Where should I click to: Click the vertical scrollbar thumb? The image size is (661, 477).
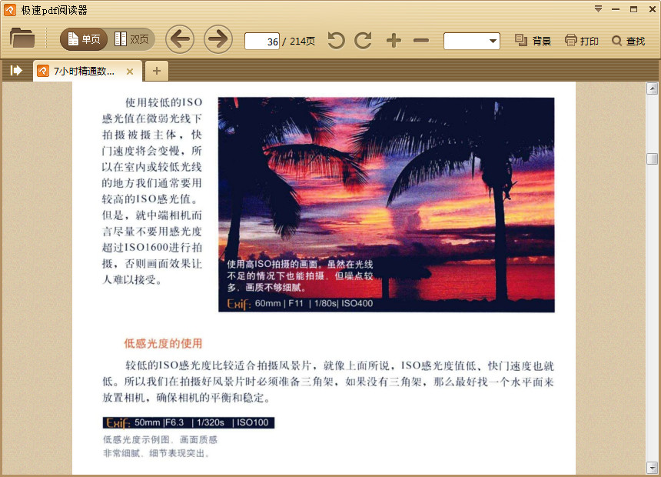tap(652, 158)
